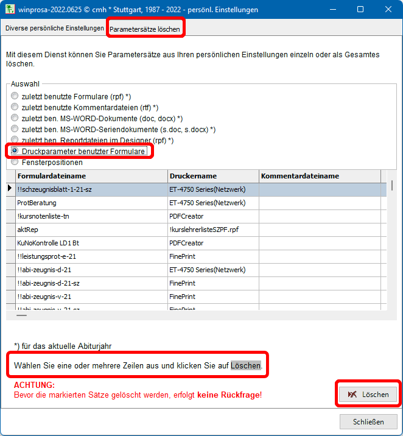The image size is (403, 436).
Task: Click the Löschen delete button
Action: point(368,395)
